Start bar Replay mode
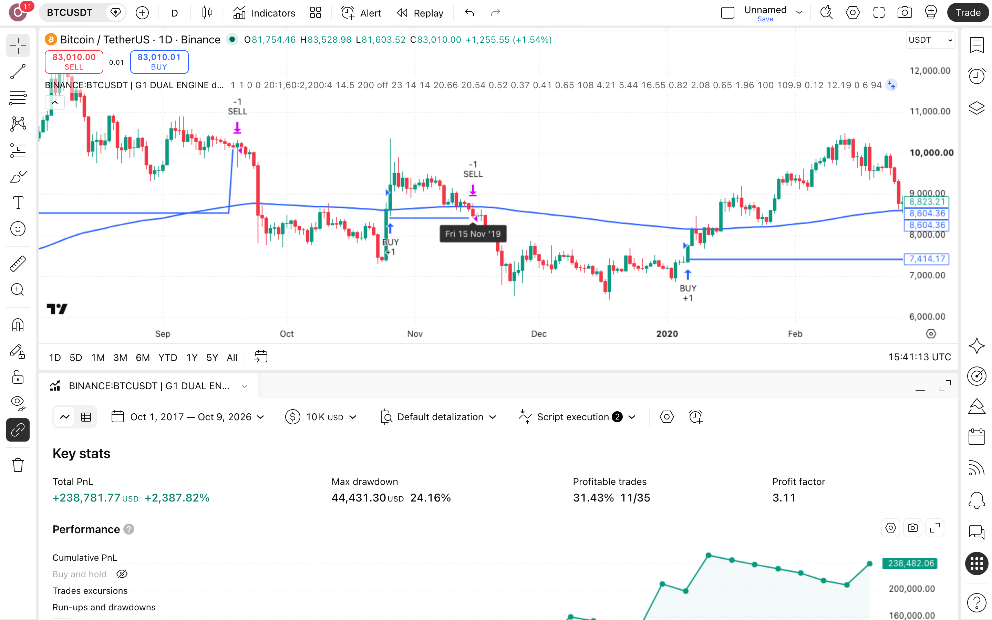 click(x=420, y=13)
